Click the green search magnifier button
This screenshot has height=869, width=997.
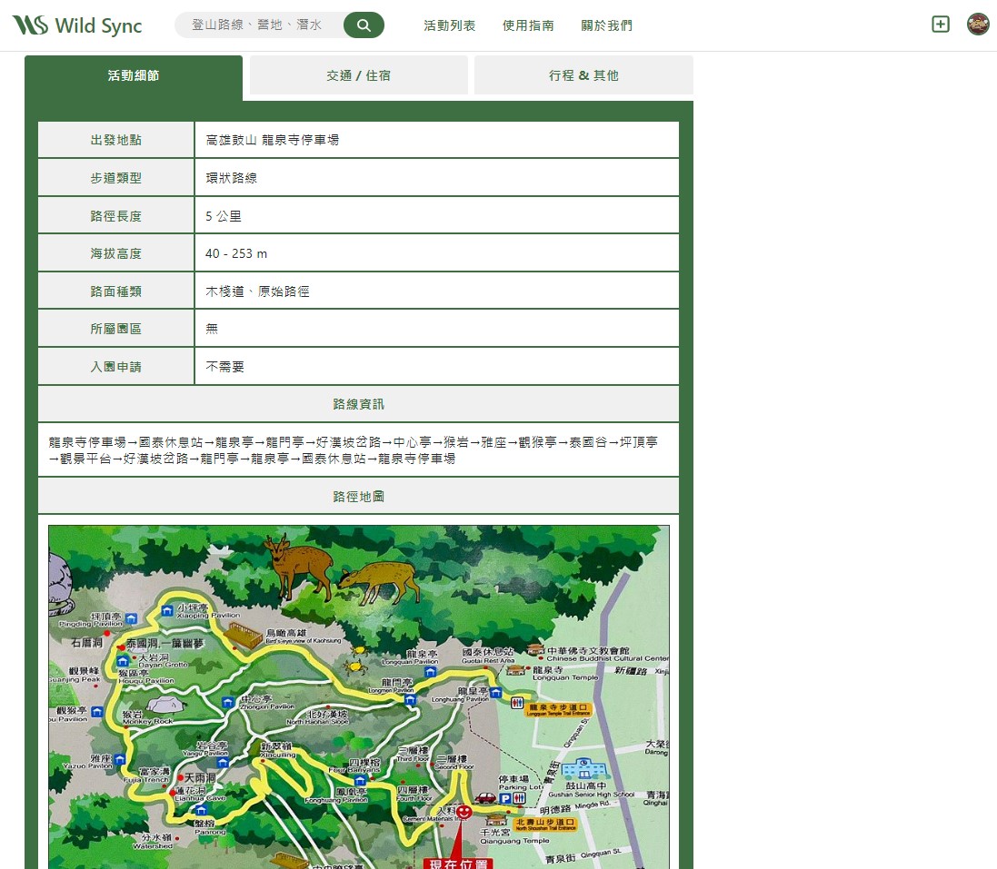364,25
